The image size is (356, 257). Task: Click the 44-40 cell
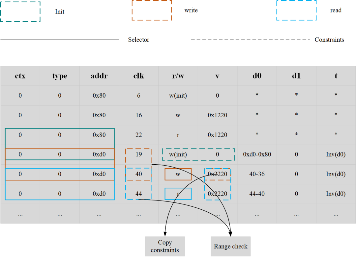(x=257, y=194)
